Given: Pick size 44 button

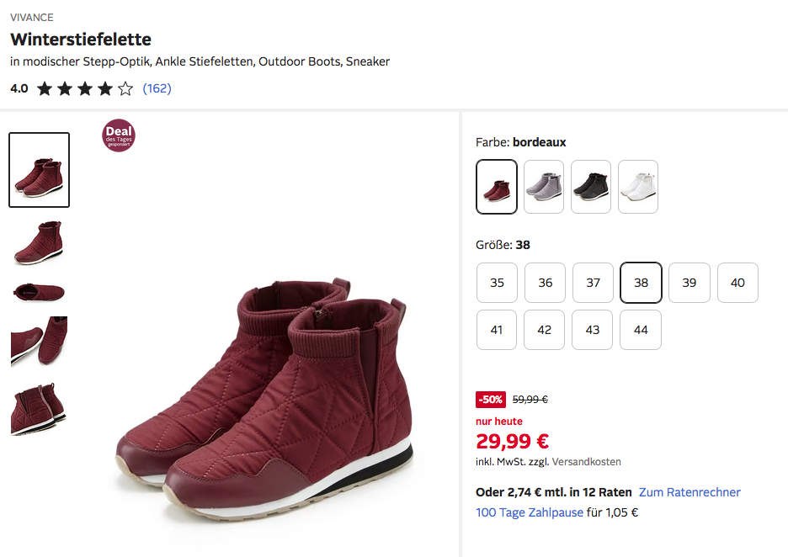Looking at the screenshot, I should pos(641,330).
